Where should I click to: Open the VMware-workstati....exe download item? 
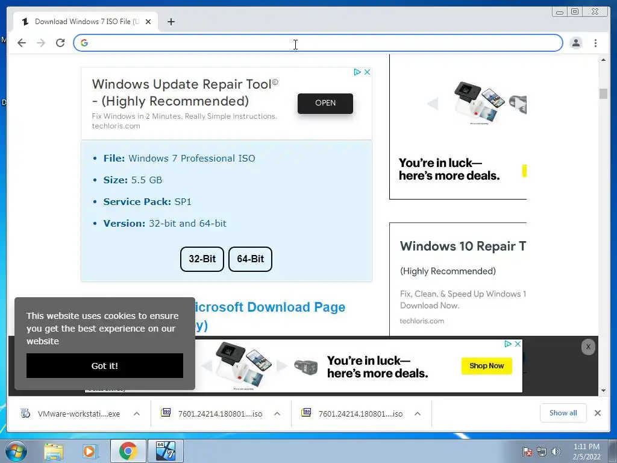[71, 414]
